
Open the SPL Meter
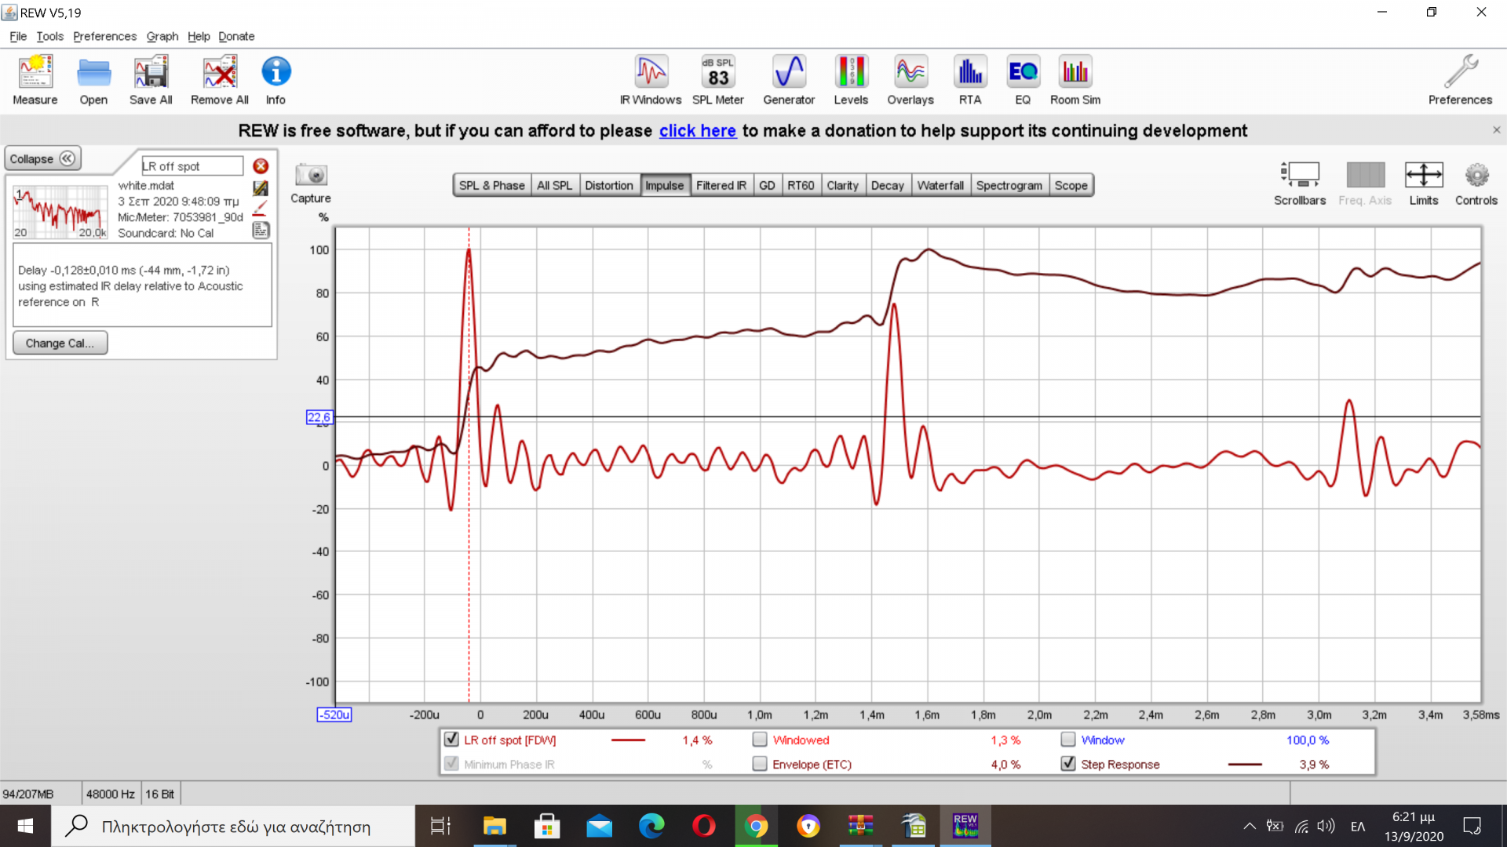tap(718, 80)
